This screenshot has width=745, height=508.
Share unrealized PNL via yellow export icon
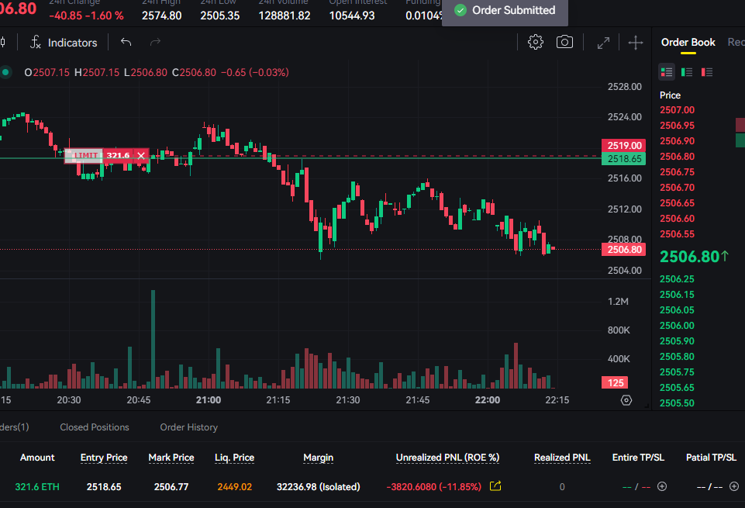point(496,486)
